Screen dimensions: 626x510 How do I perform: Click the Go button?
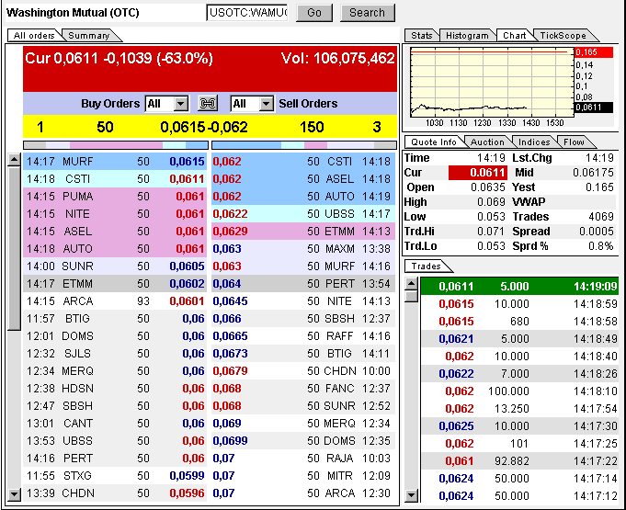314,13
